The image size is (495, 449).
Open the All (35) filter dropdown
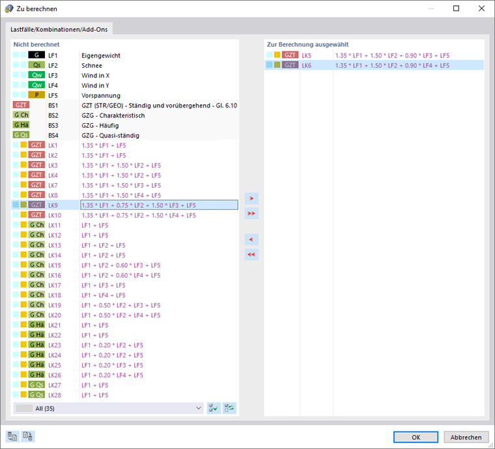tap(109, 408)
